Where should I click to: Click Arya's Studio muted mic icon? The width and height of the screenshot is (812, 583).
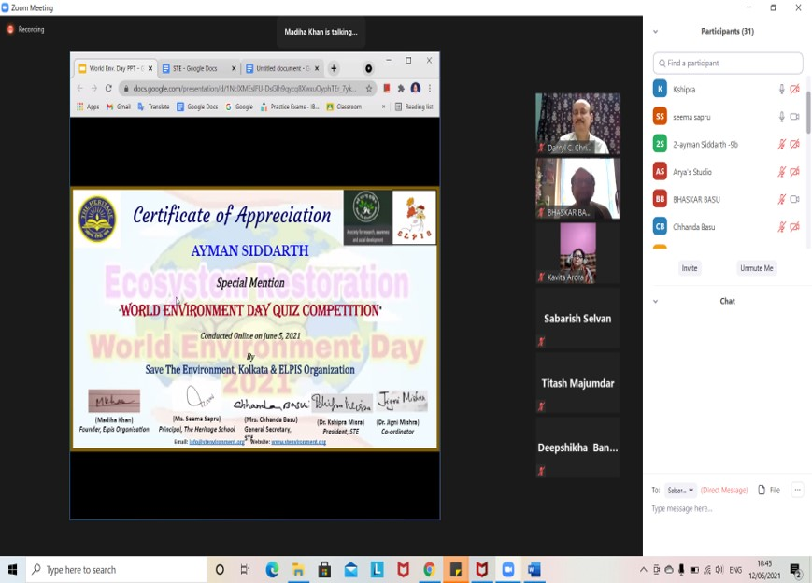[x=781, y=172]
